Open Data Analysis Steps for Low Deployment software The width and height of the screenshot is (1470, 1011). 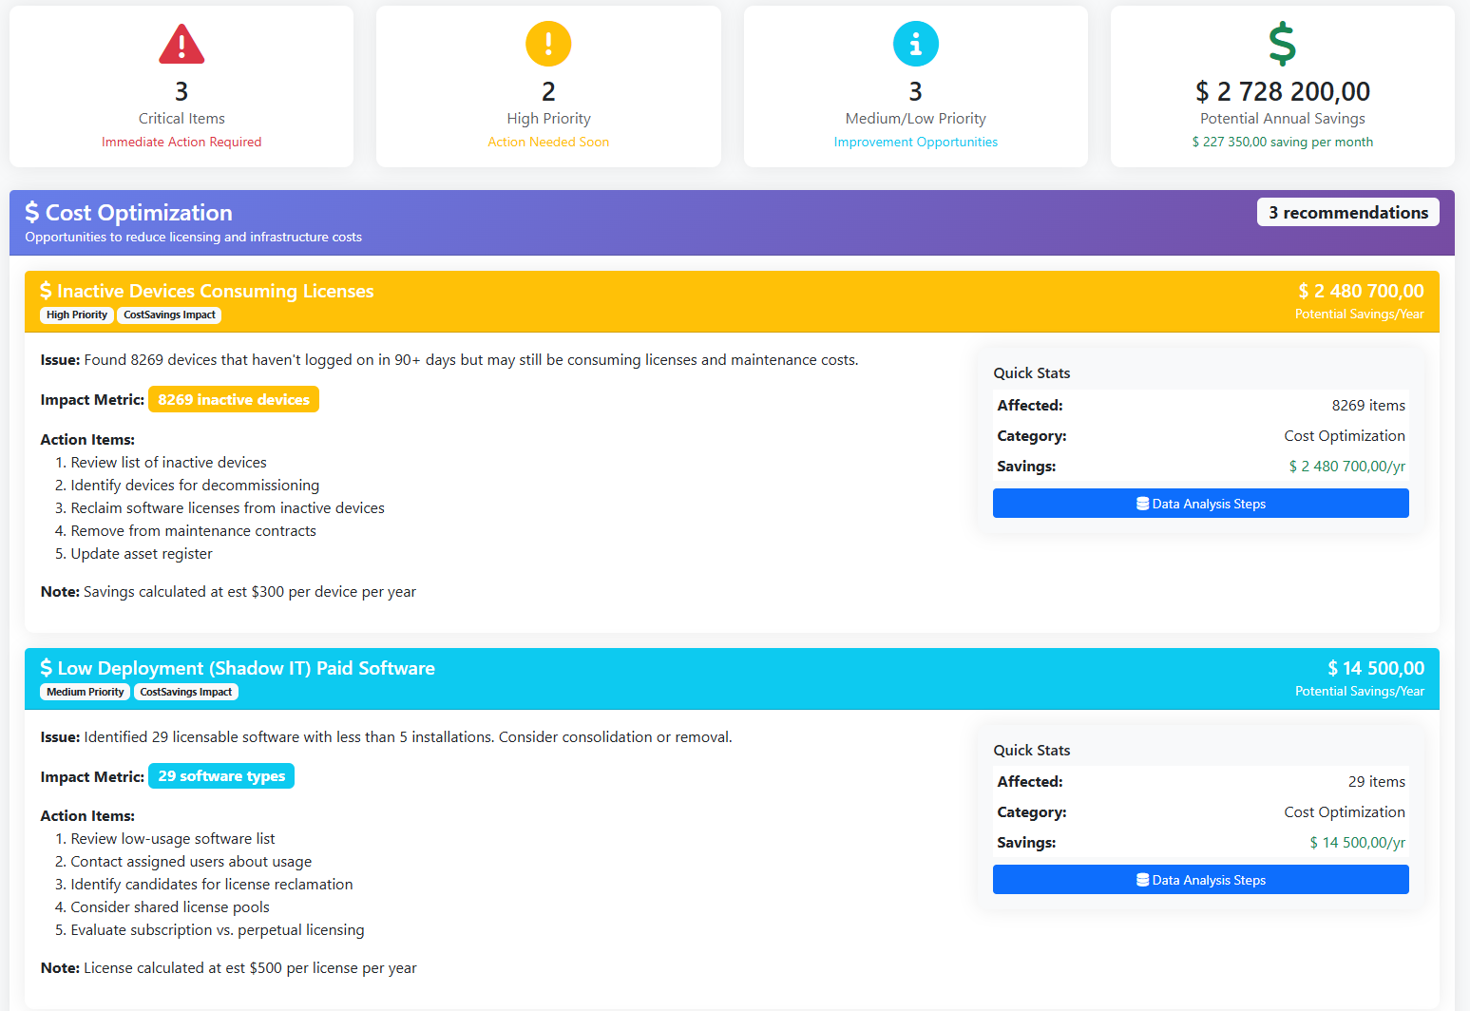pos(1201,880)
